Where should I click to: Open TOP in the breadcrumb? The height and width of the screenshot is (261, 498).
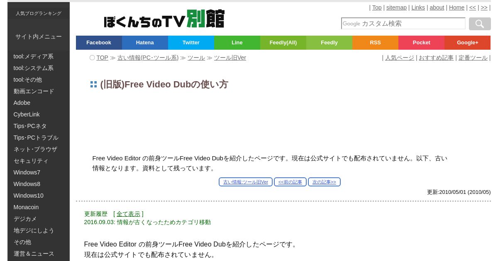(102, 58)
